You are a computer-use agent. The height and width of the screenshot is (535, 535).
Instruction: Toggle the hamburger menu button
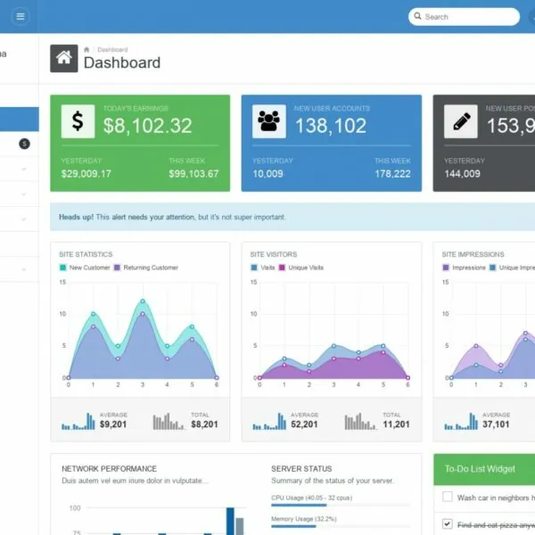(x=21, y=16)
